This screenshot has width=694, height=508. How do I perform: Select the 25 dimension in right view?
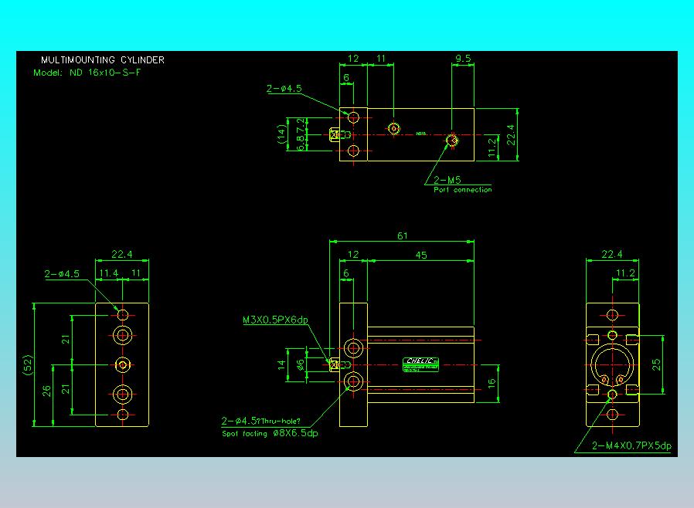pyautogui.click(x=656, y=364)
